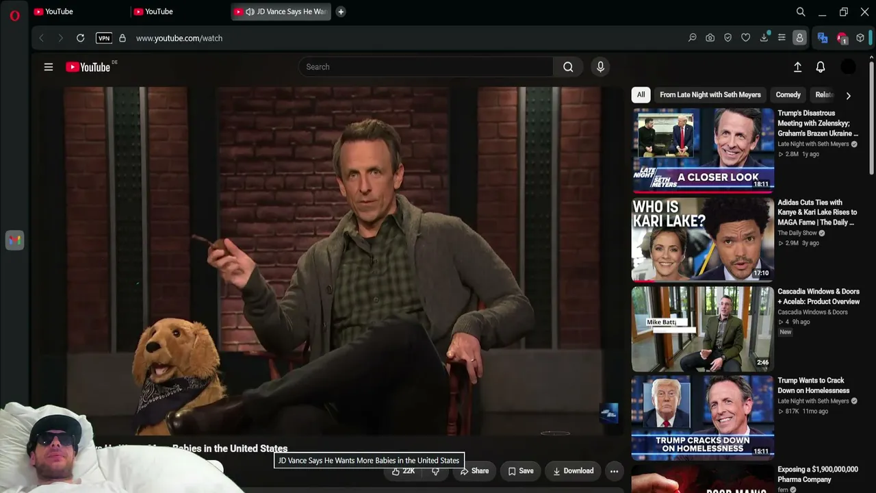Open Opera downloads panel
The height and width of the screenshot is (493, 876).
point(764,38)
